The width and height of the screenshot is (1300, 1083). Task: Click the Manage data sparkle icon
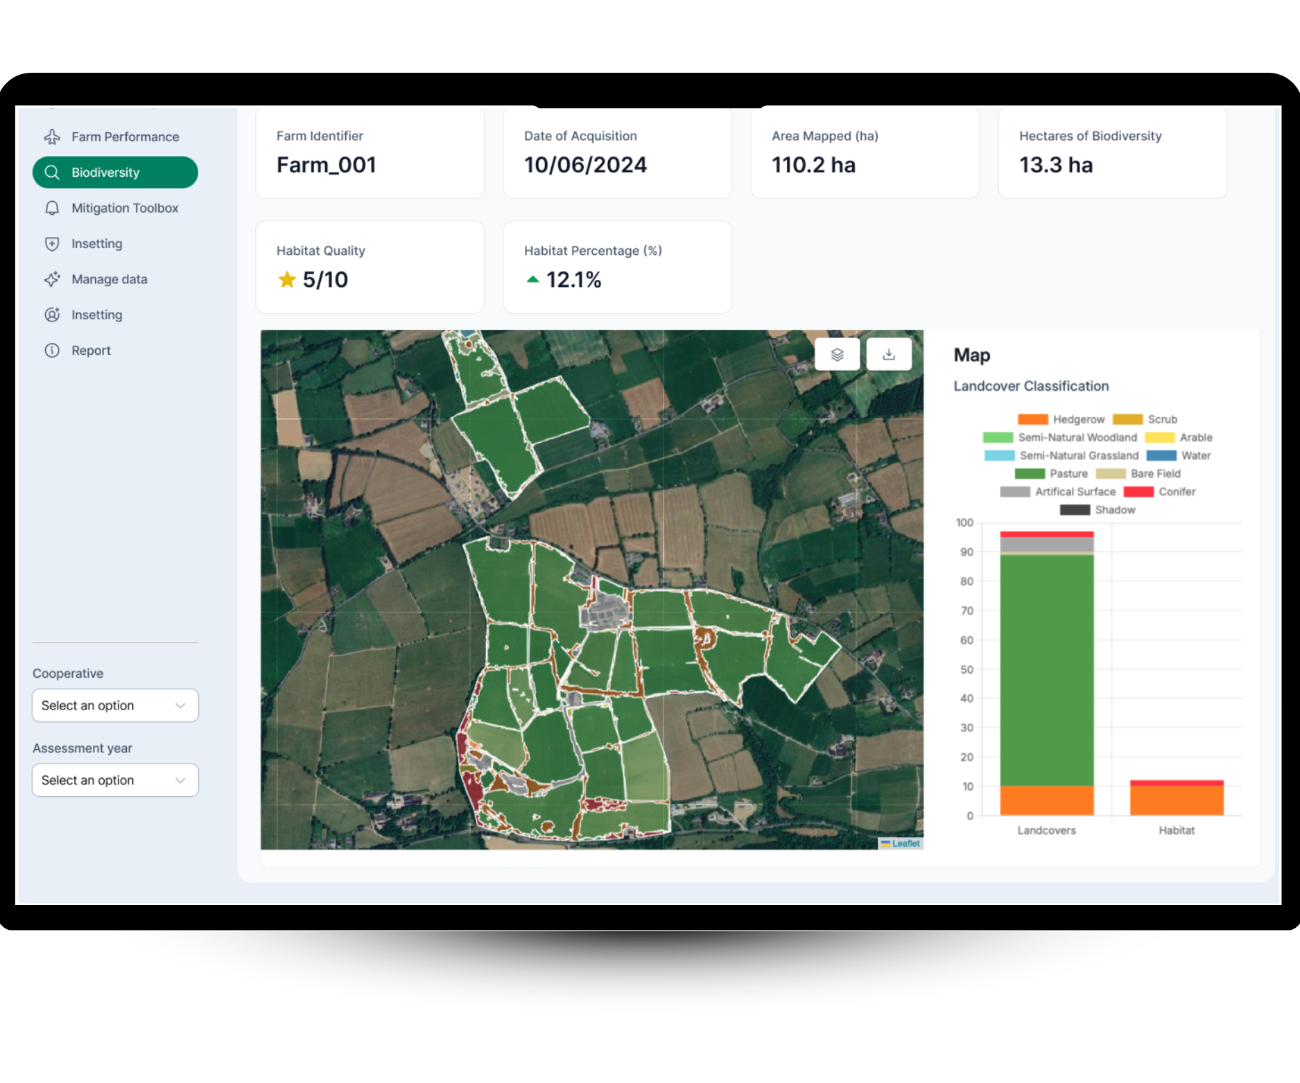coord(52,279)
